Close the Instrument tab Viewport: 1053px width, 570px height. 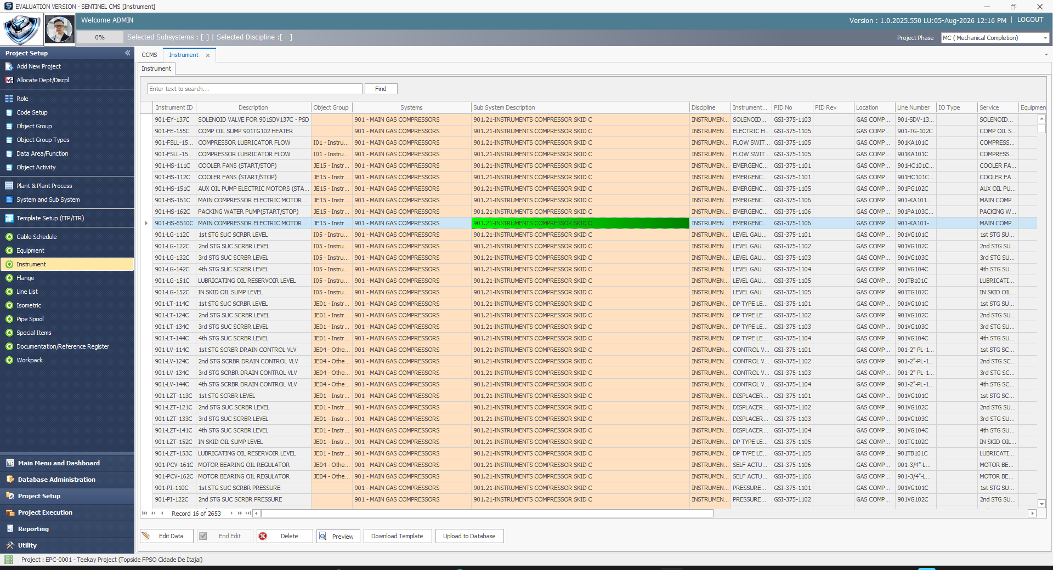tap(208, 55)
